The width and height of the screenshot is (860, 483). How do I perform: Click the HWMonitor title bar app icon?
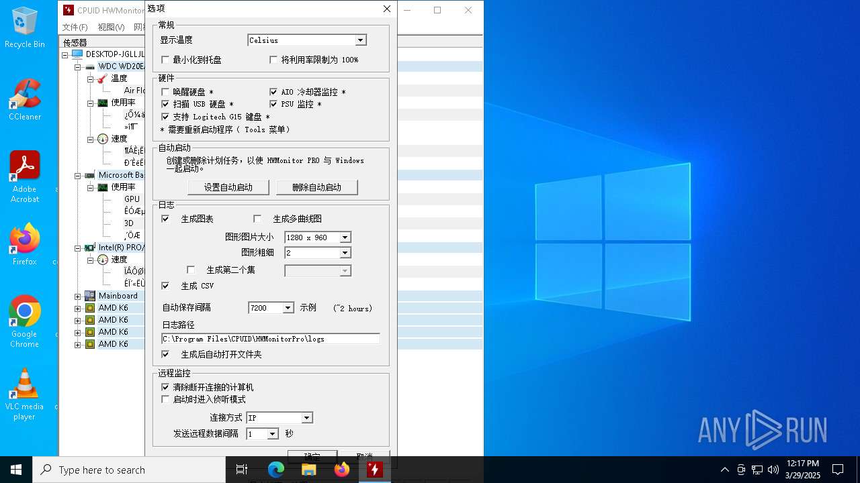[69, 10]
